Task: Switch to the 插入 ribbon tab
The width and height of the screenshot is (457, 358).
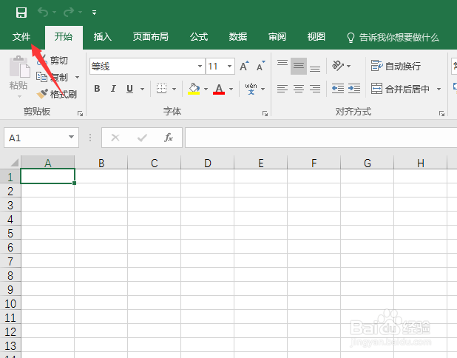Action: pyautogui.click(x=103, y=37)
